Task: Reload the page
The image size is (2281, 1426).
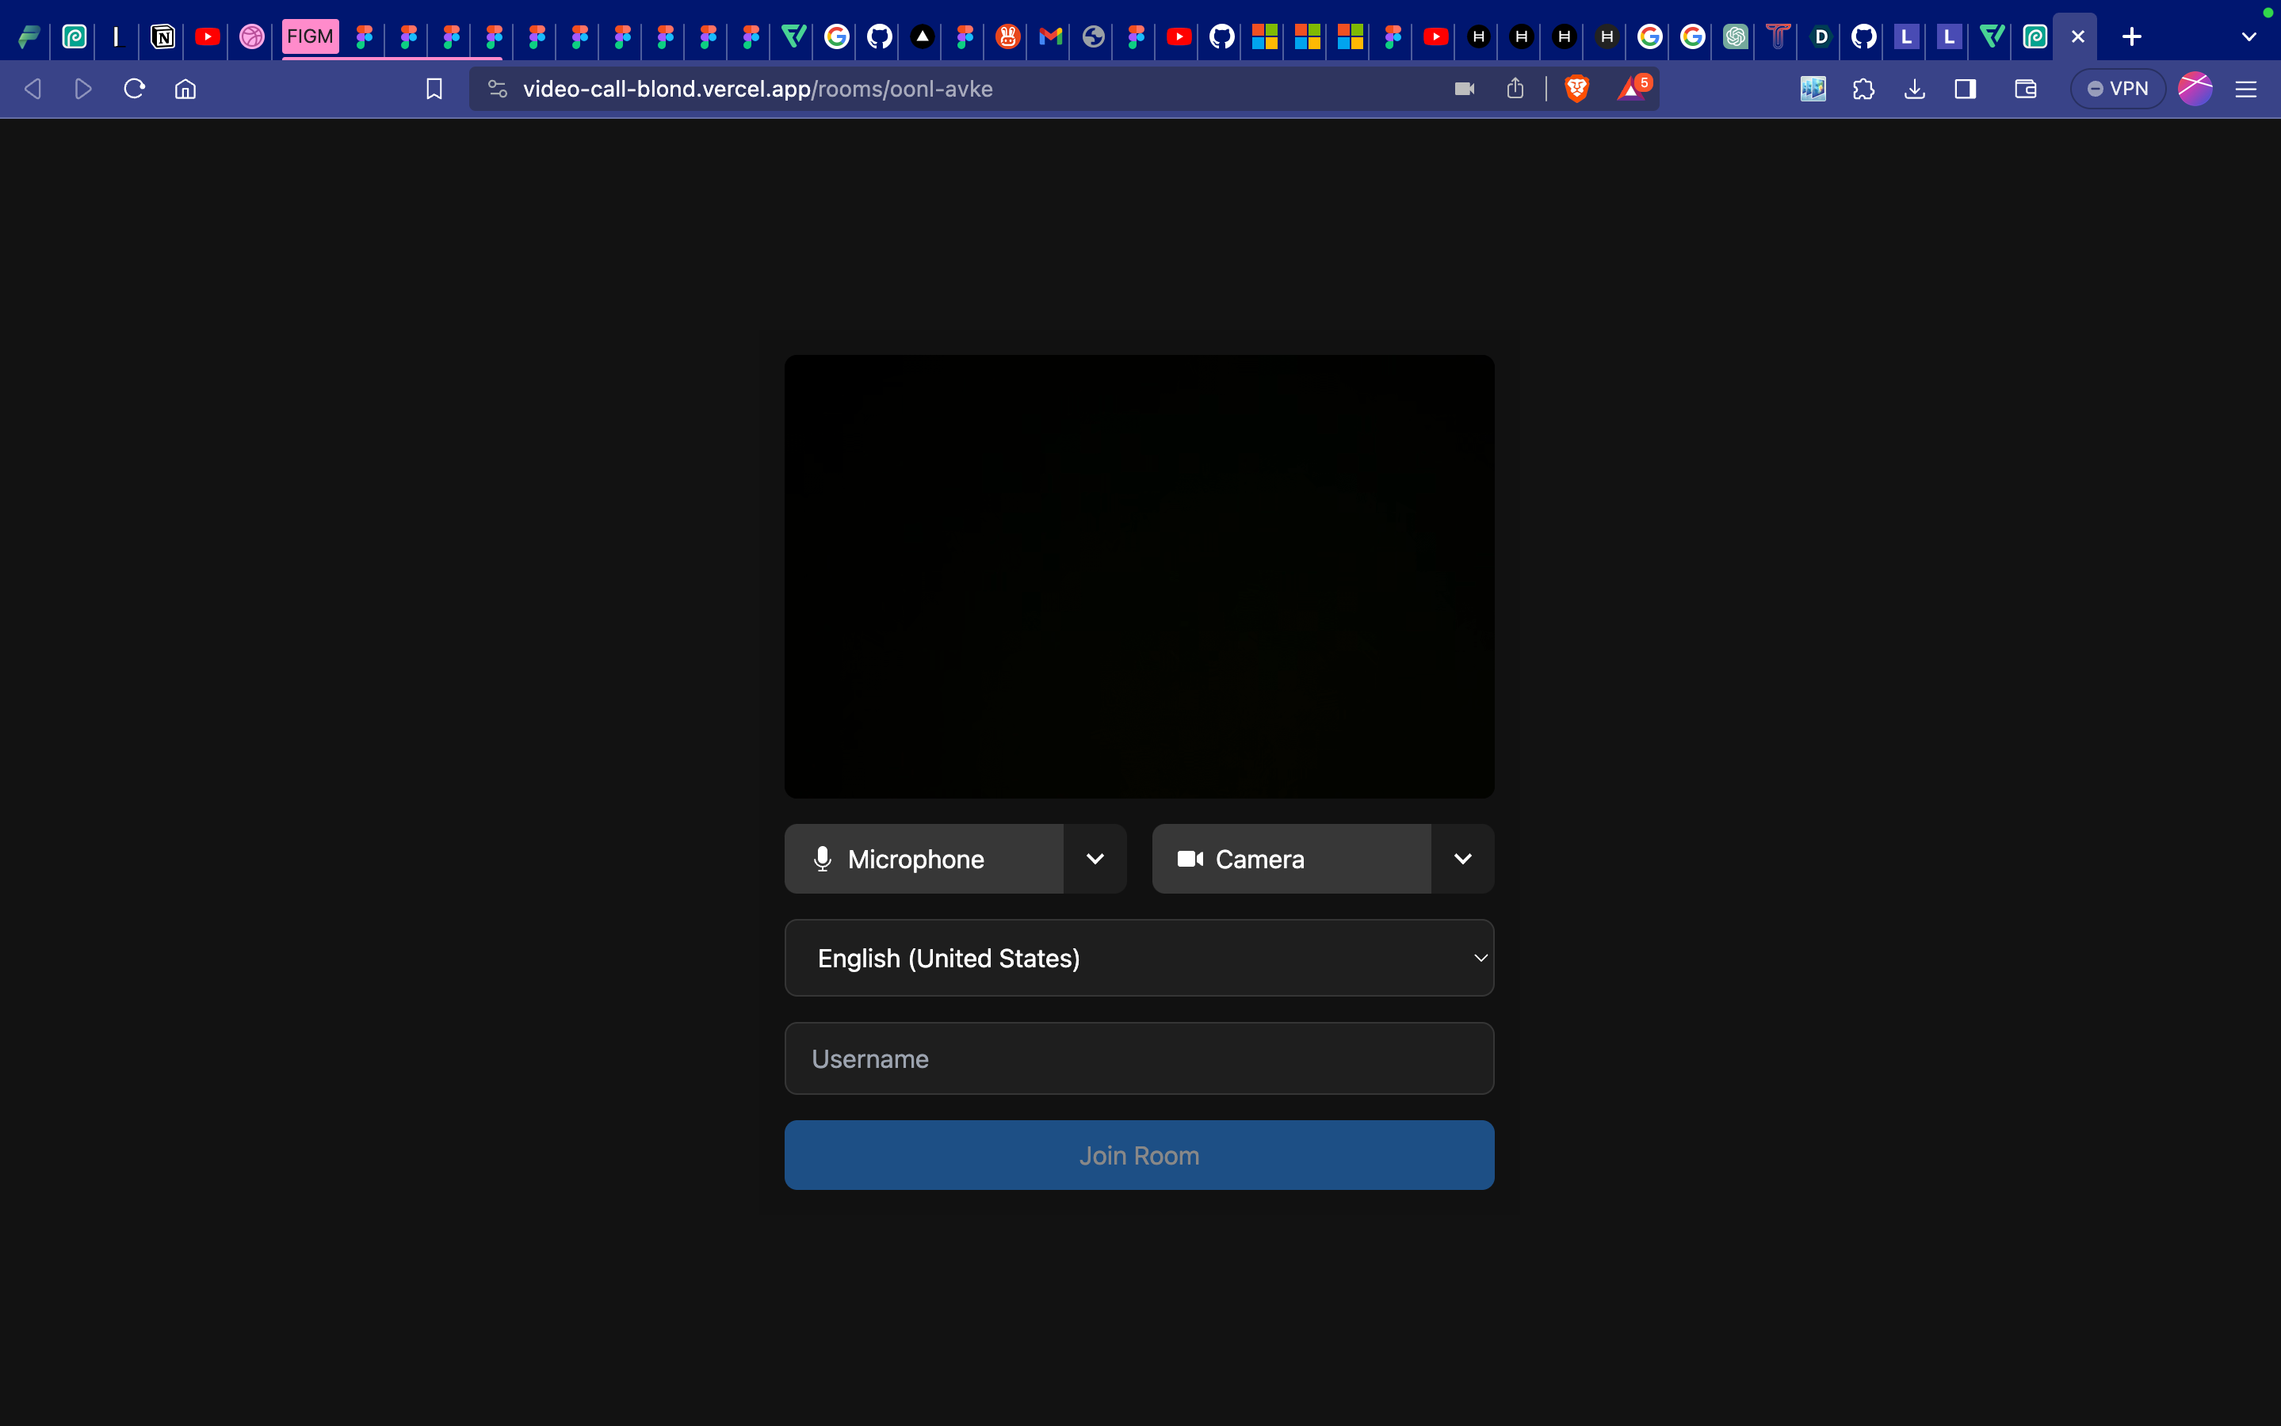Action: 134,89
